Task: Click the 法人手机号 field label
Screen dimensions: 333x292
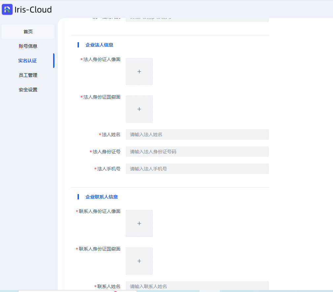Action: [x=109, y=169]
